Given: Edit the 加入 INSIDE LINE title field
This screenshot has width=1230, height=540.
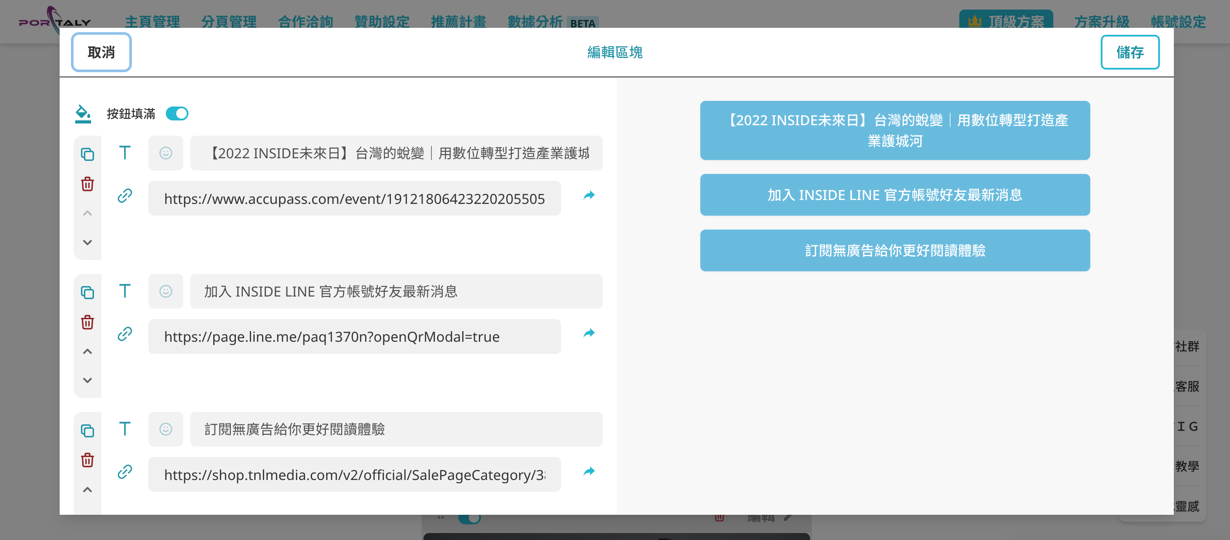Looking at the screenshot, I should (397, 291).
